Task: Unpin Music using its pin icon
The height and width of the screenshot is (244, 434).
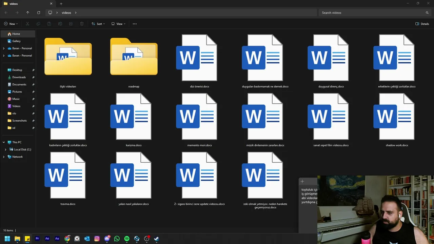Action: pos(33,99)
